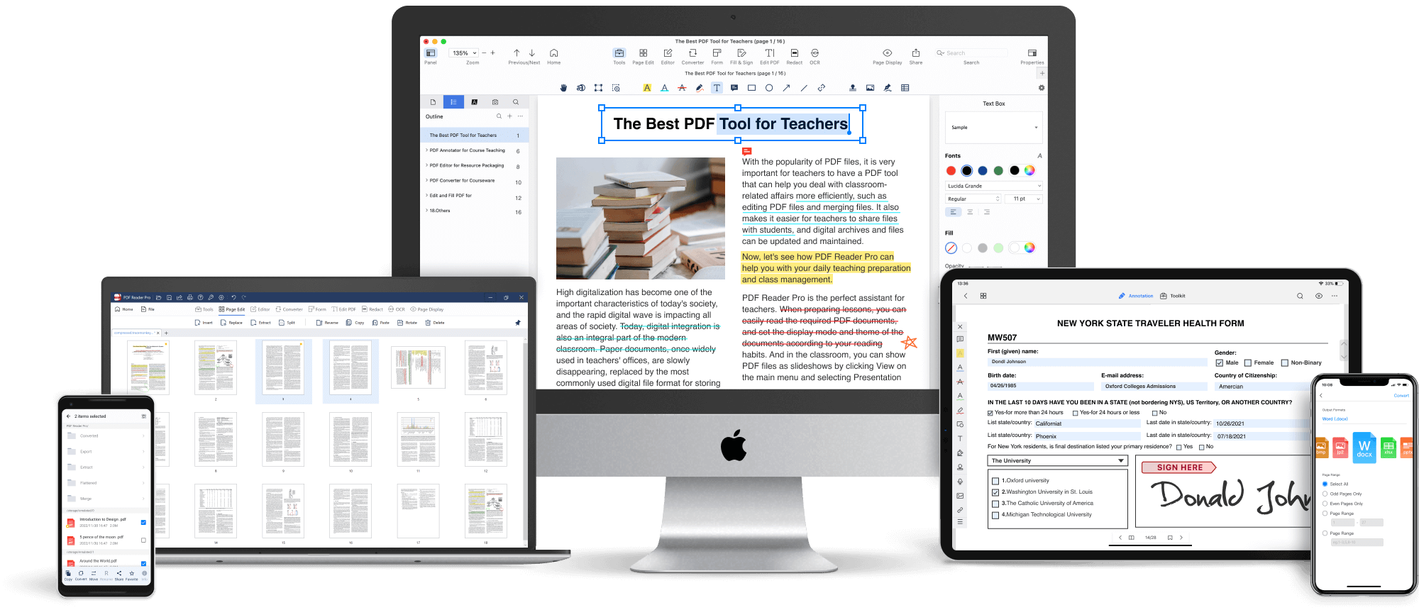The height and width of the screenshot is (610, 1419).
Task: Switch to Converter tab in Windows app
Action: pyautogui.click(x=289, y=309)
